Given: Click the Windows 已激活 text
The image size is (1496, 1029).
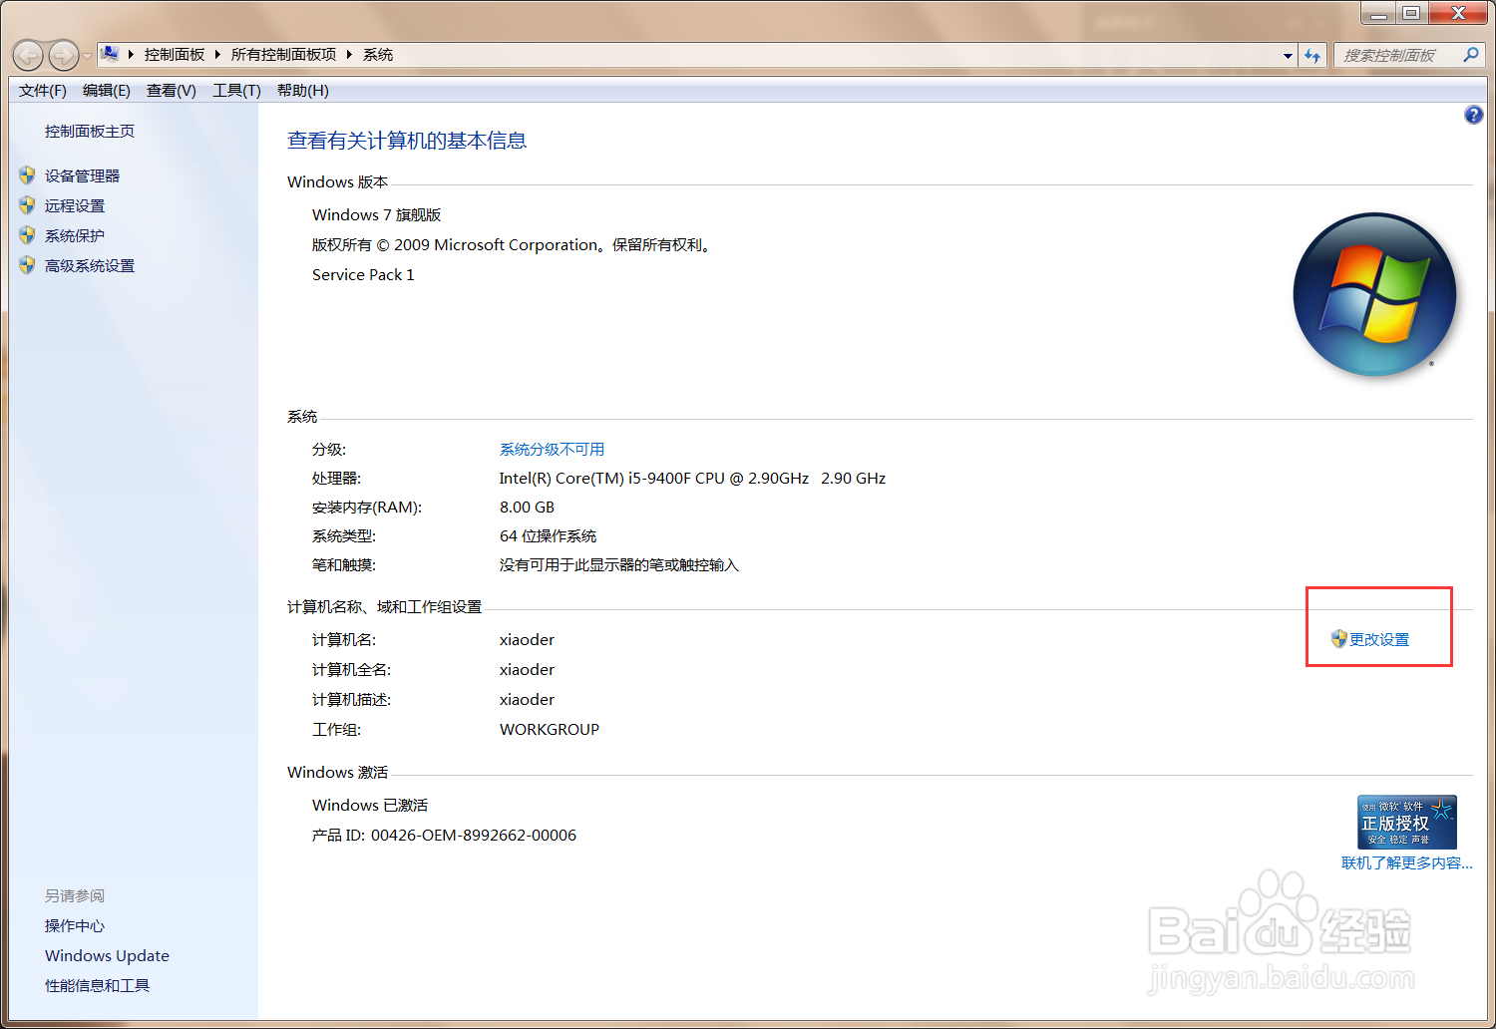Looking at the screenshot, I should [x=370, y=806].
